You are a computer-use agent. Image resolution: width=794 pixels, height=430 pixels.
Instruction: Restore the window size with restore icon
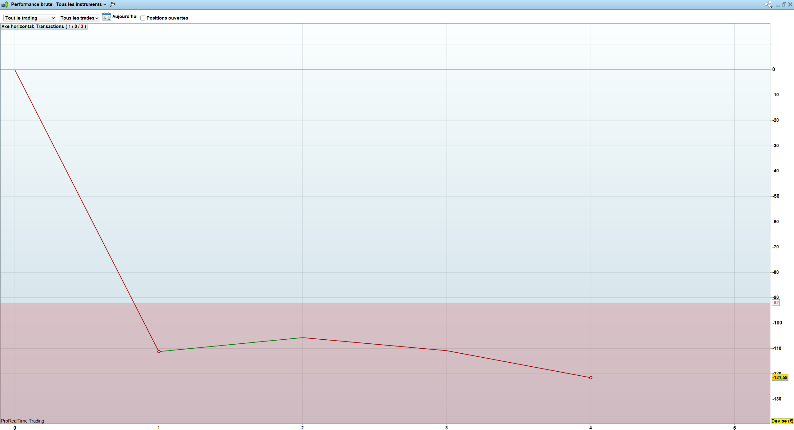pyautogui.click(x=784, y=4)
